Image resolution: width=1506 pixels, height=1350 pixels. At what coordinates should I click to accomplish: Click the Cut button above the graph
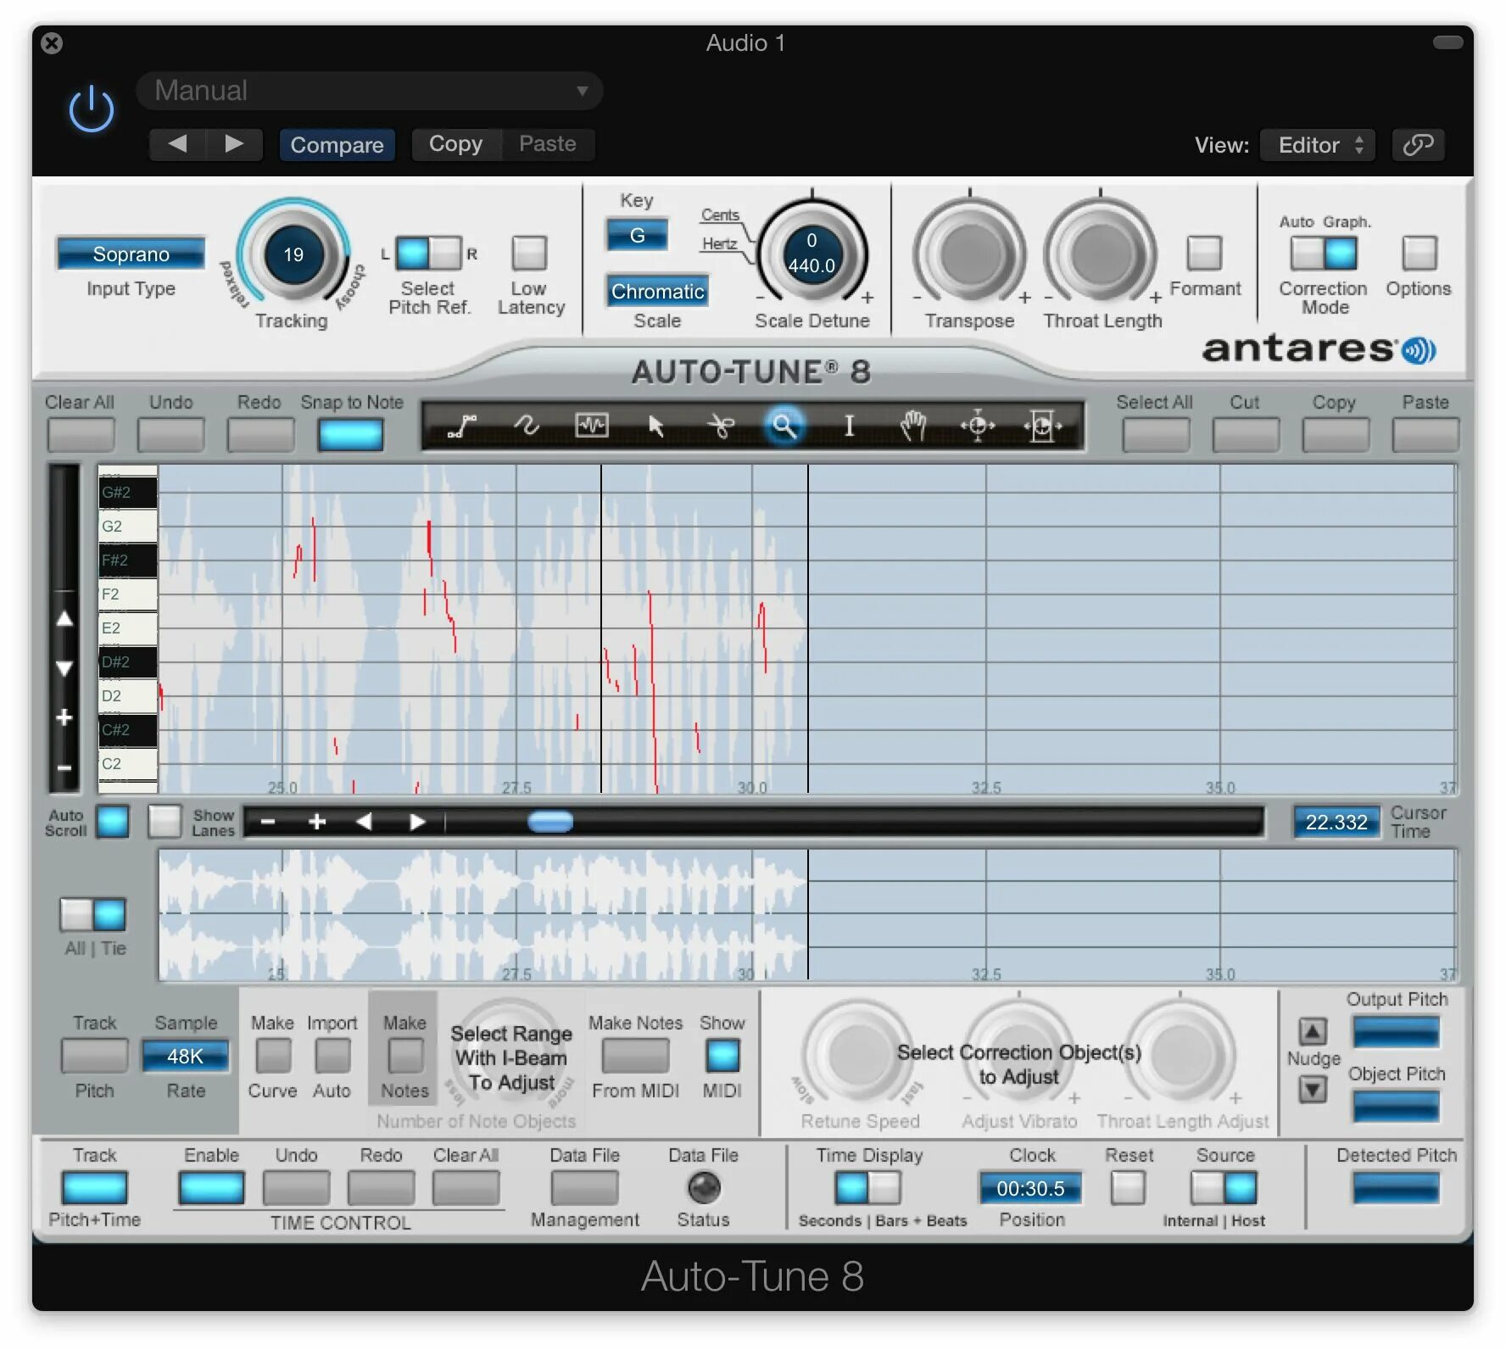coord(1246,435)
